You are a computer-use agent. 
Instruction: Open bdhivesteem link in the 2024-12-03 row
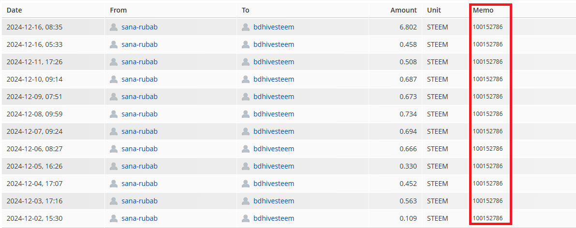coord(274,201)
